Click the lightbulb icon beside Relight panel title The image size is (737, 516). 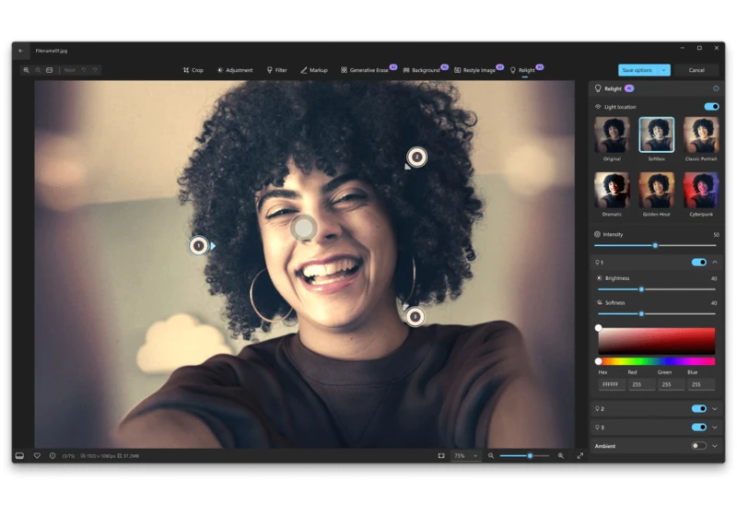[x=598, y=88]
